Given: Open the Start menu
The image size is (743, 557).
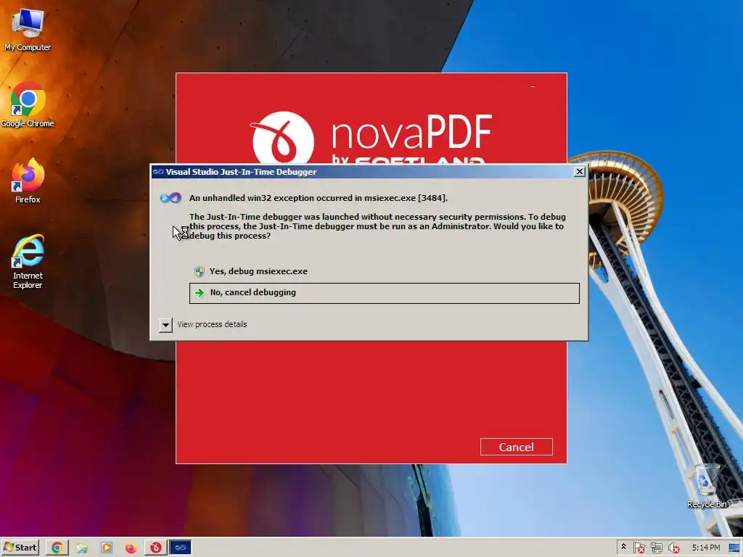Looking at the screenshot, I should 20,548.
